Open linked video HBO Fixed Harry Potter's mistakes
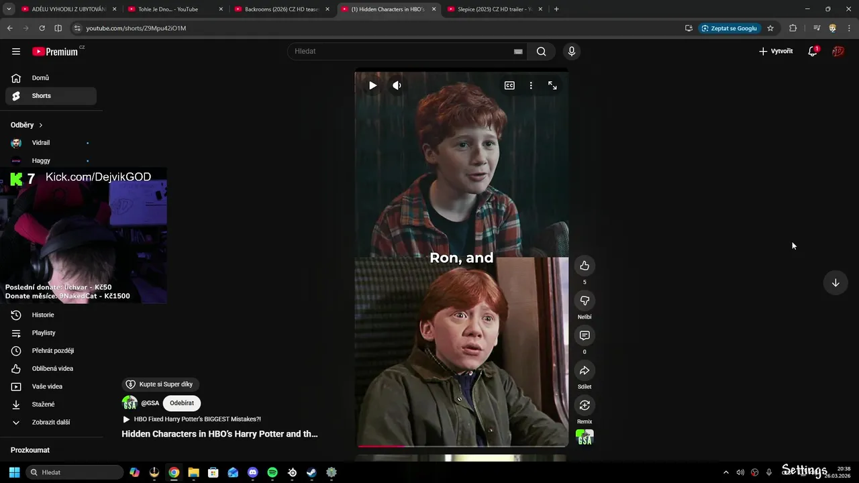The image size is (859, 483). pos(192,419)
